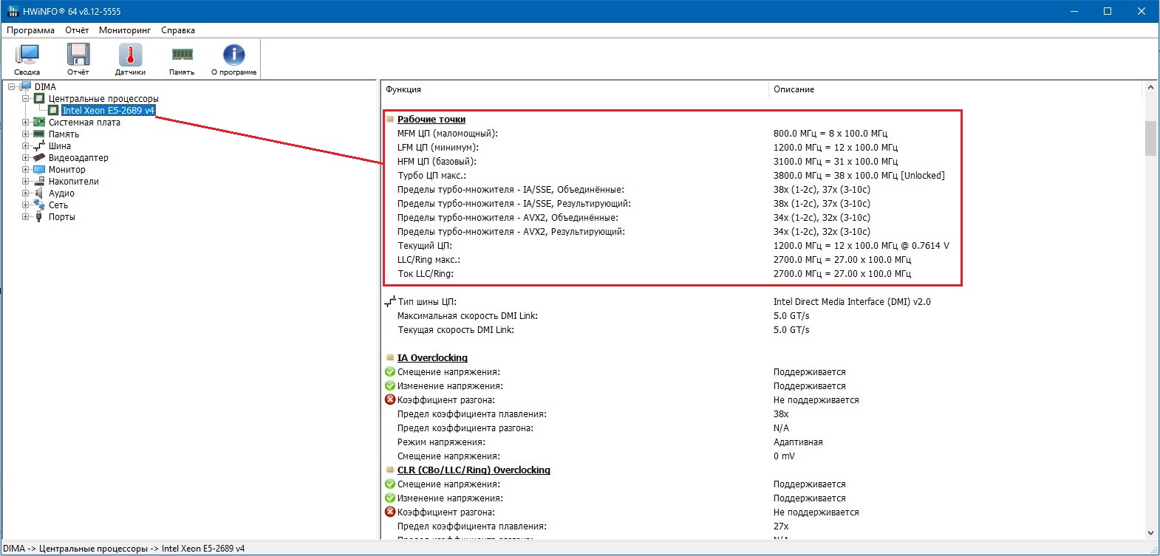1160x556 pixels.
Task: Click the Порты ports icon in tree
Action: (x=39, y=216)
